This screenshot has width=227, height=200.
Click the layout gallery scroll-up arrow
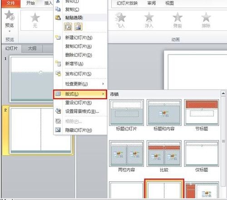tap(223, 94)
